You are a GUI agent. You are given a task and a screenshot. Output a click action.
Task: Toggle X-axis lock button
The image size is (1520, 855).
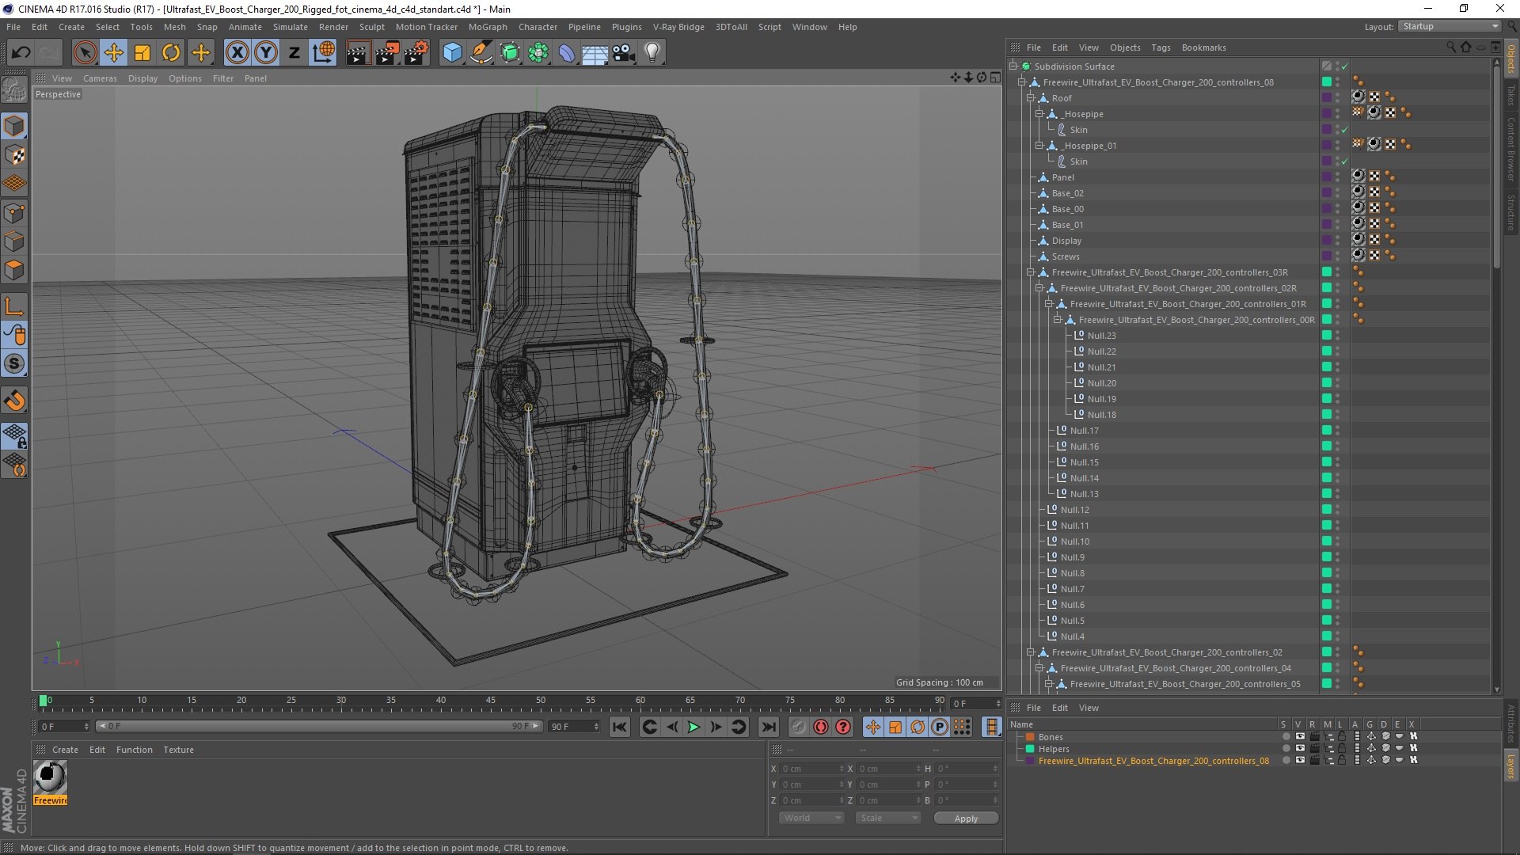coord(237,53)
